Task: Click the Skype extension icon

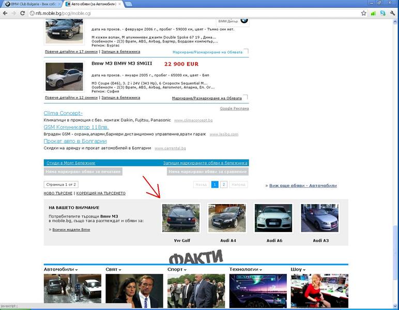Action: [x=382, y=13]
